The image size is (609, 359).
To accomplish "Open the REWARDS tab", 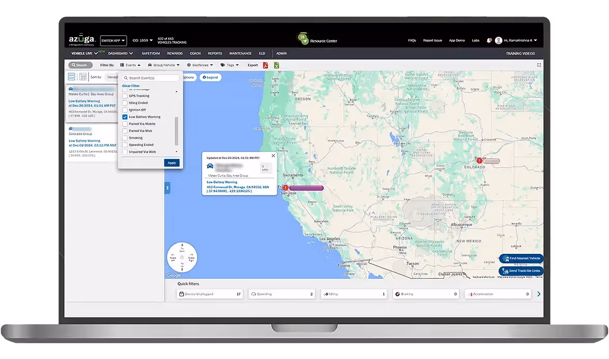I will [x=175, y=53].
